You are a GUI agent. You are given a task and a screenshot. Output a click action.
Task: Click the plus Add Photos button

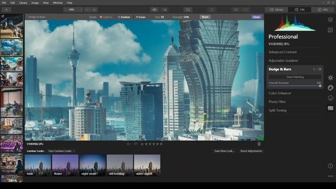[6, 9]
